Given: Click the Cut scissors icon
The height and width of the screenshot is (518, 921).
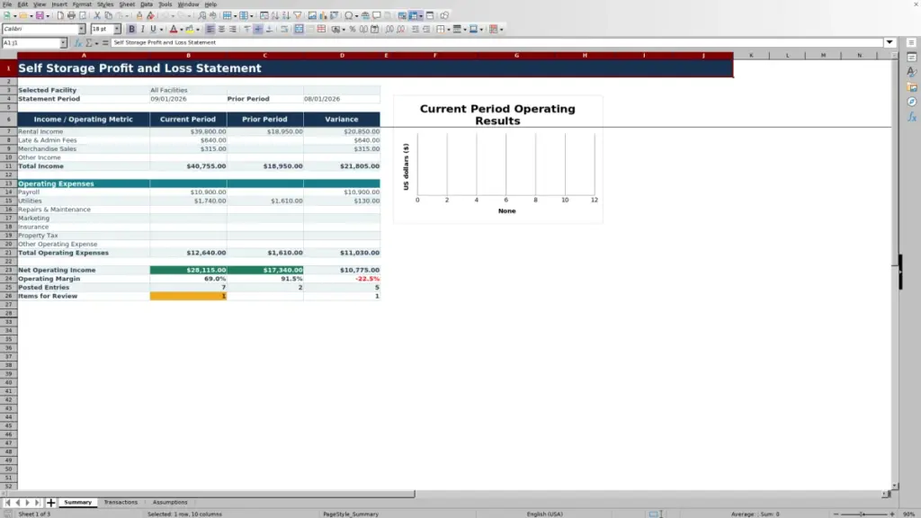Looking at the screenshot, I should pyautogui.click(x=97, y=16).
